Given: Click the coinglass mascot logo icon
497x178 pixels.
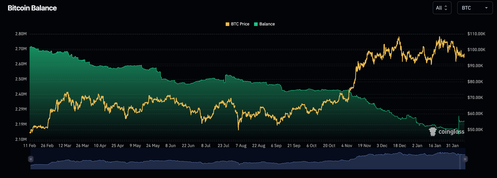Looking at the screenshot, I should click(x=433, y=131).
